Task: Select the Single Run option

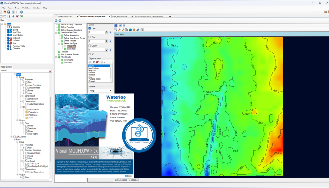Action: tap(71, 49)
